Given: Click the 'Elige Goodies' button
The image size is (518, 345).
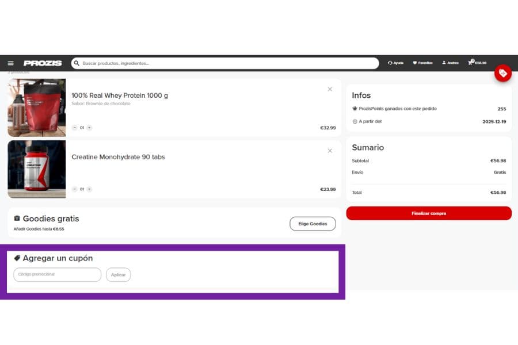Looking at the screenshot, I should pyautogui.click(x=313, y=224).
